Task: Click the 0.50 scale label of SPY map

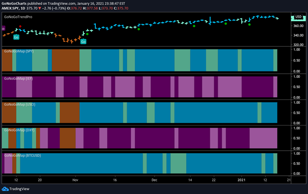Action: click(x=297, y=61)
